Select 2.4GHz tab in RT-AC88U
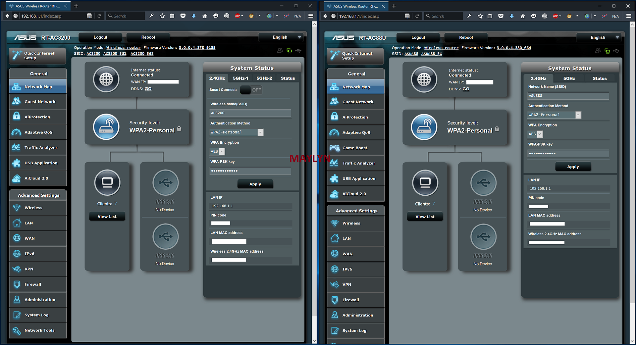Image resolution: width=636 pixels, height=345 pixels. pos(539,78)
